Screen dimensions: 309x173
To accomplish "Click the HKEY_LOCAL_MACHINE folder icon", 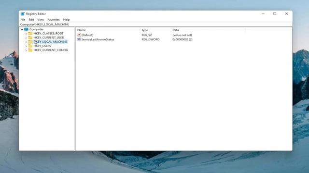I will [x=30, y=42].
